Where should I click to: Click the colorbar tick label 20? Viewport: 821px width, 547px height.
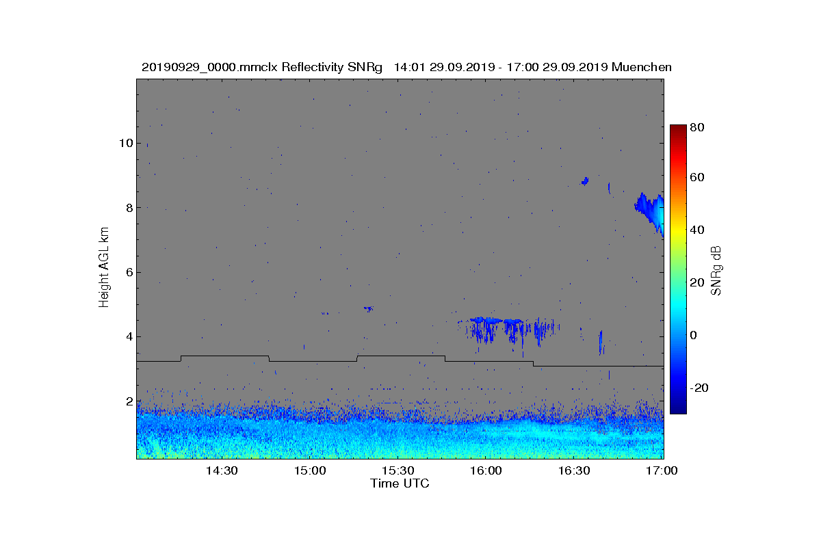[x=699, y=282]
